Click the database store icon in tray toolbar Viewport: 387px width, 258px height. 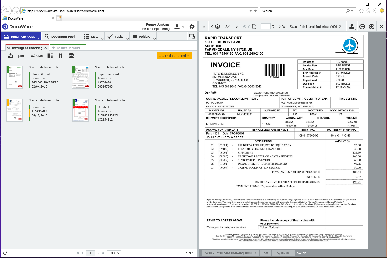71,56
